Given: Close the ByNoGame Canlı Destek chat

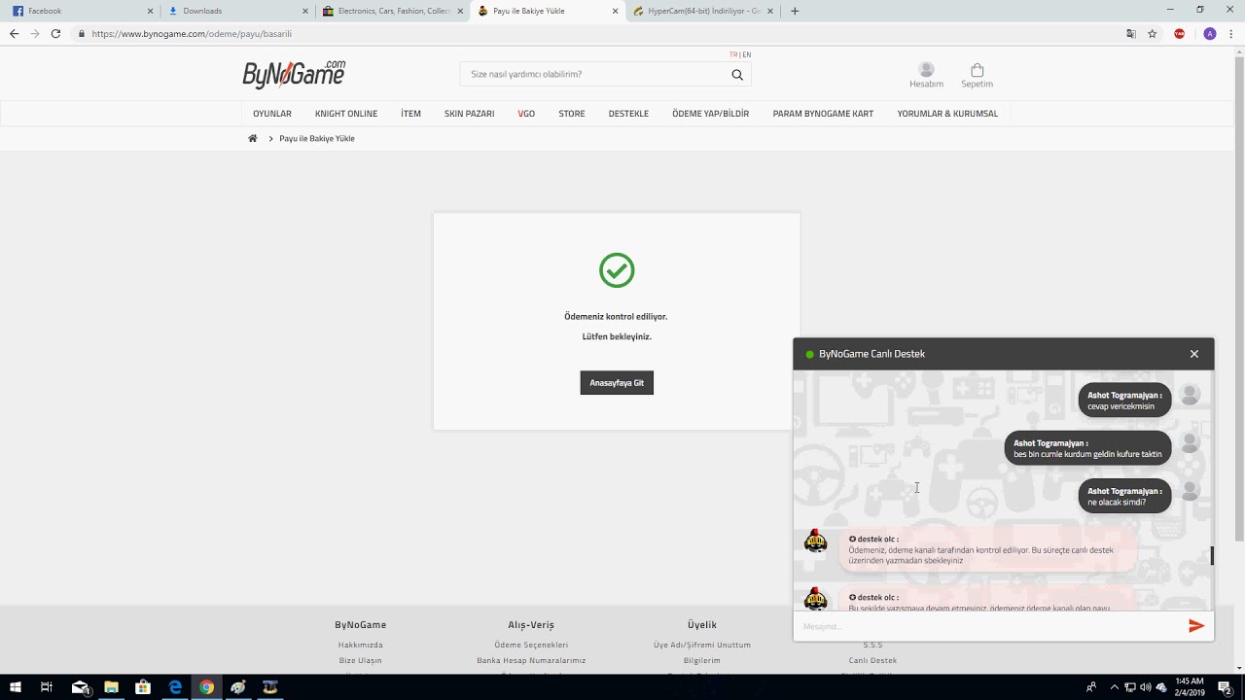Looking at the screenshot, I should tap(1194, 354).
